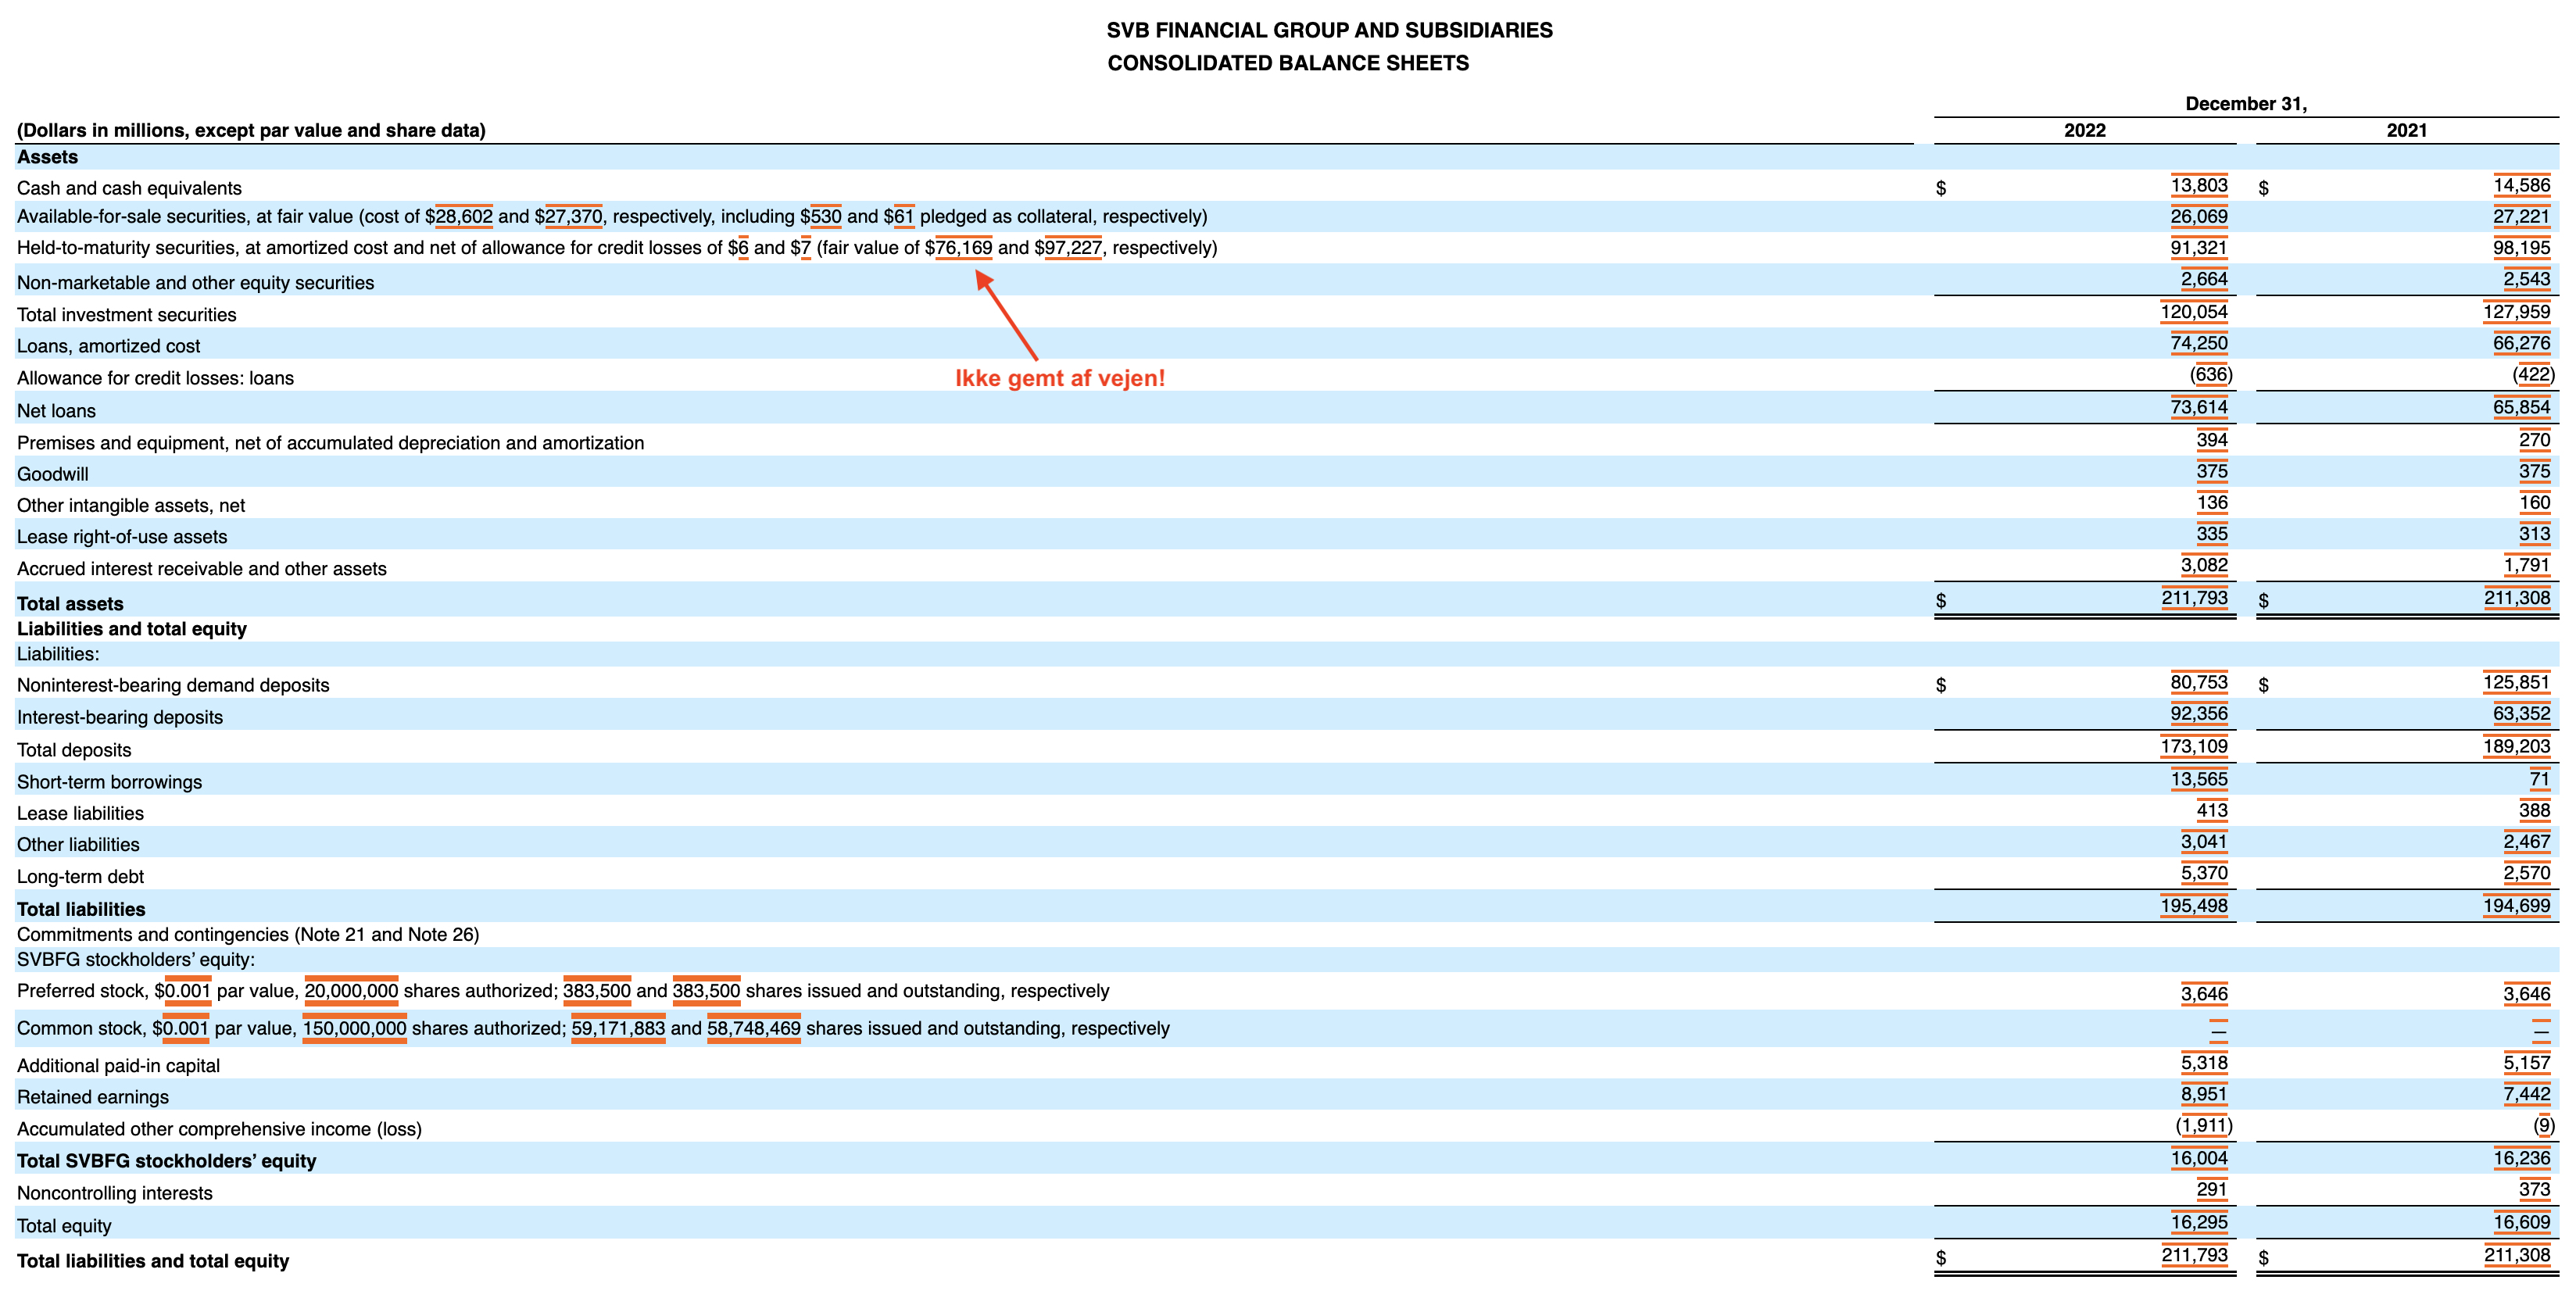Select held-to-maturity securities value 98,195
The height and width of the screenshot is (1305, 2576).
coord(2521,248)
